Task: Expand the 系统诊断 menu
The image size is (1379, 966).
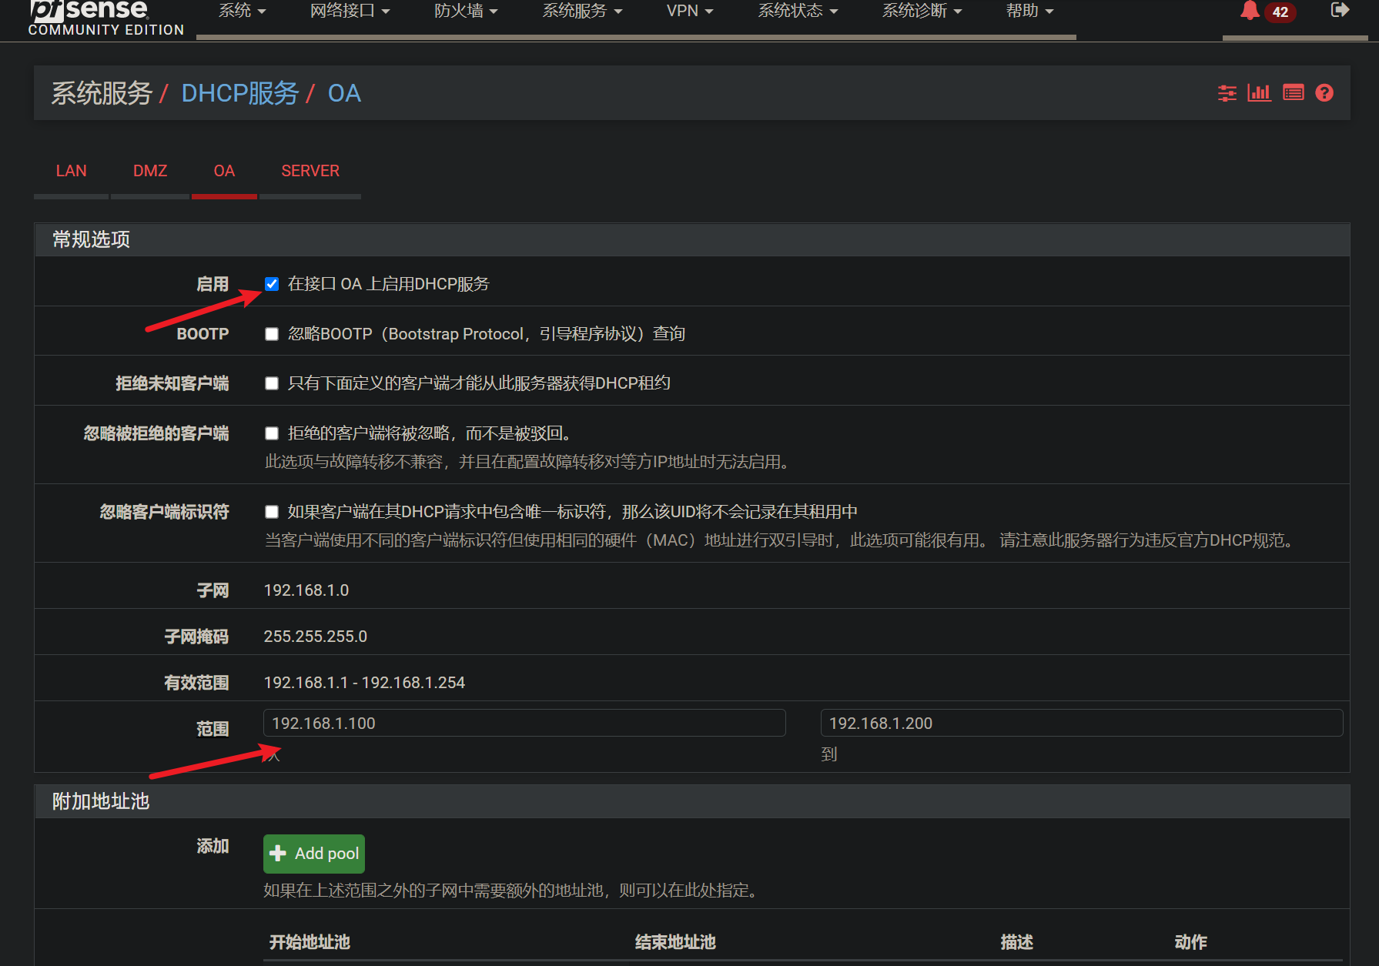Action: 922,12
